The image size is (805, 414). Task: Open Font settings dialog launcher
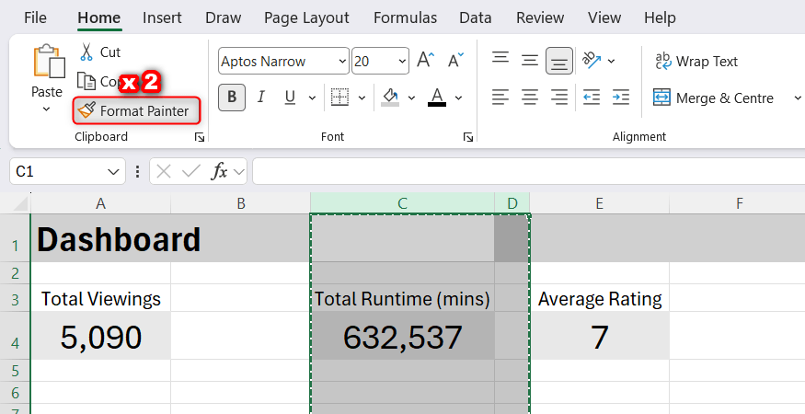coord(467,137)
